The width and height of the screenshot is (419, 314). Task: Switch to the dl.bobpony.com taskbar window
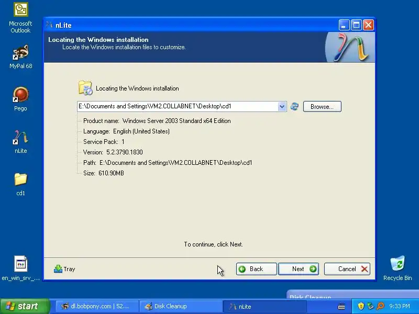(96, 306)
